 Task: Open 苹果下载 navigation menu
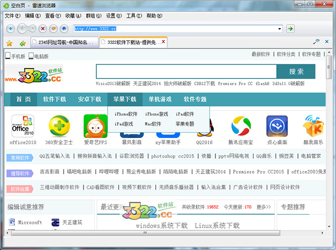(125, 99)
